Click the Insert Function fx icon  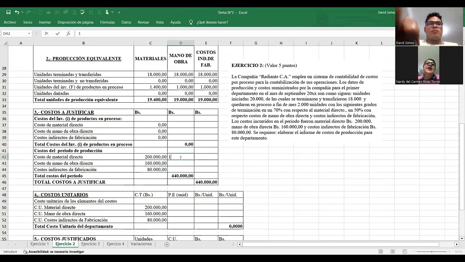tap(68, 33)
